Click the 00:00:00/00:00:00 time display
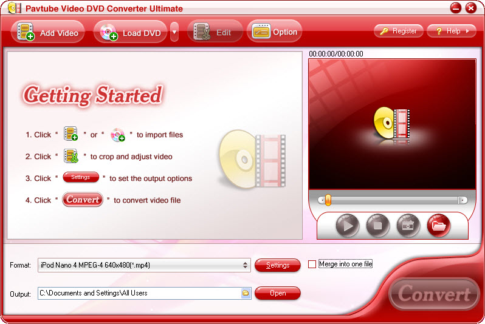This screenshot has height=324, width=485. (336, 54)
